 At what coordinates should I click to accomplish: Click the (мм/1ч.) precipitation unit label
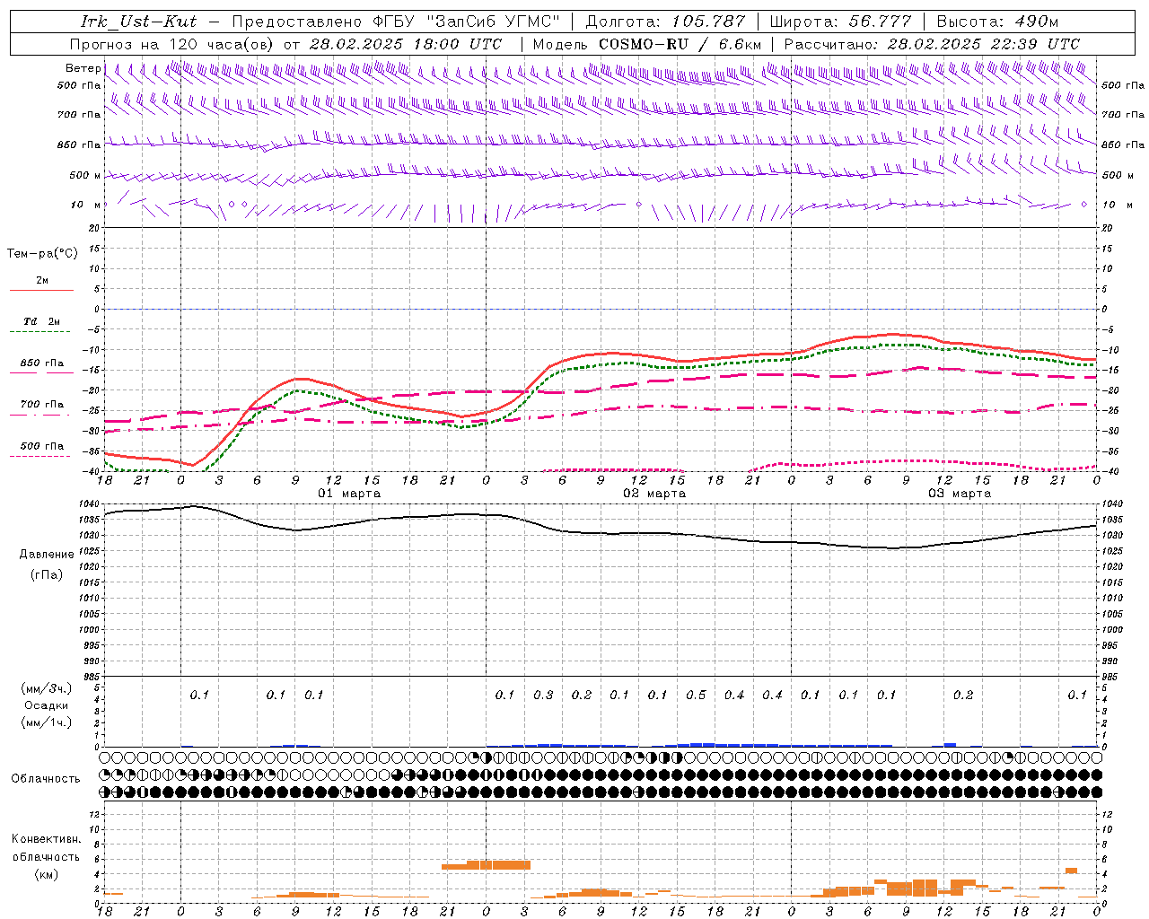tap(47, 722)
